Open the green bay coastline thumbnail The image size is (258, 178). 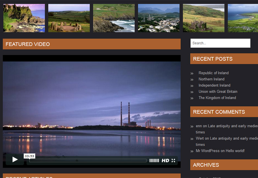pos(243,18)
